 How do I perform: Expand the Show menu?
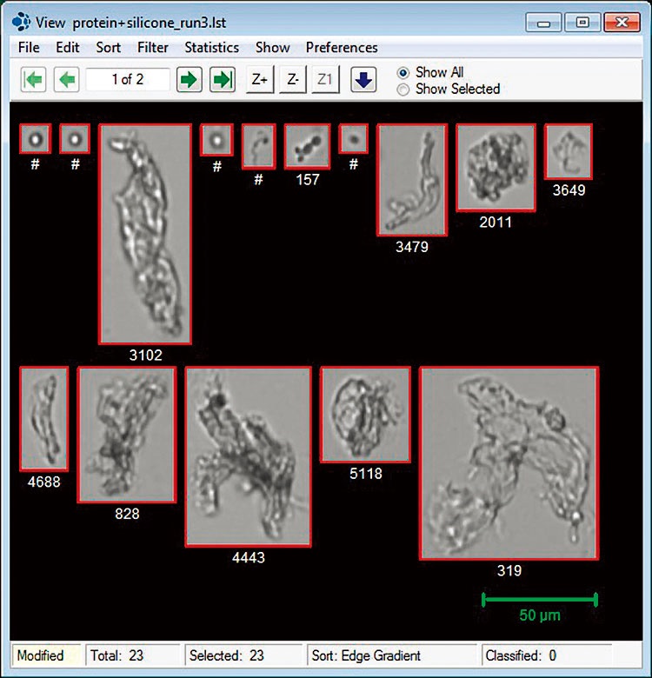[x=272, y=47]
